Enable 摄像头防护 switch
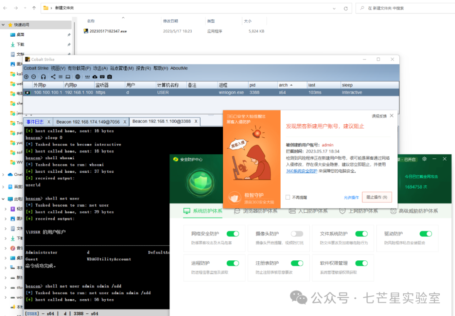 [297, 233]
